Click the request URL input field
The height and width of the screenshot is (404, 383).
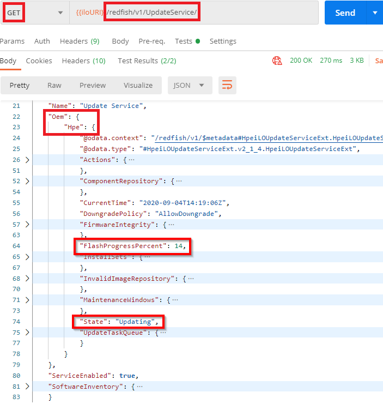coord(256,13)
